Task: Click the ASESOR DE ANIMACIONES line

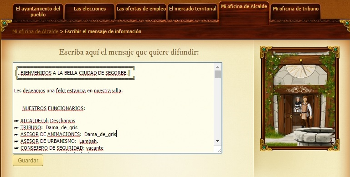Action: 65,134
